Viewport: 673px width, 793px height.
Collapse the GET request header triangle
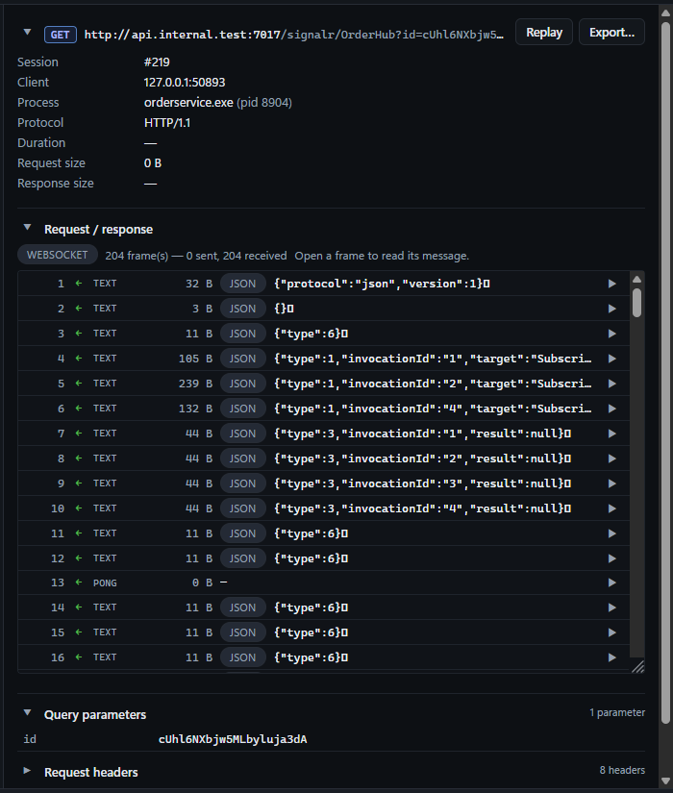click(x=27, y=33)
